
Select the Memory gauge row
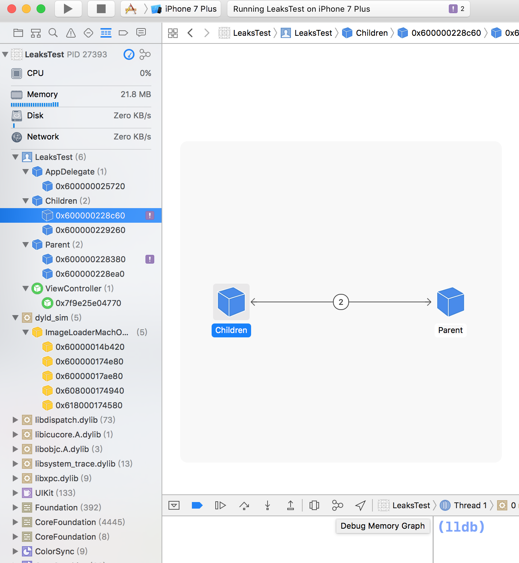81,96
